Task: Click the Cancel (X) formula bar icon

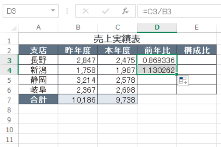Action: 85,11
